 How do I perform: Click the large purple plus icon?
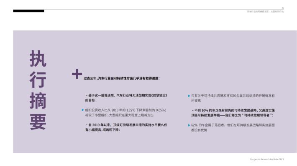[77, 74]
